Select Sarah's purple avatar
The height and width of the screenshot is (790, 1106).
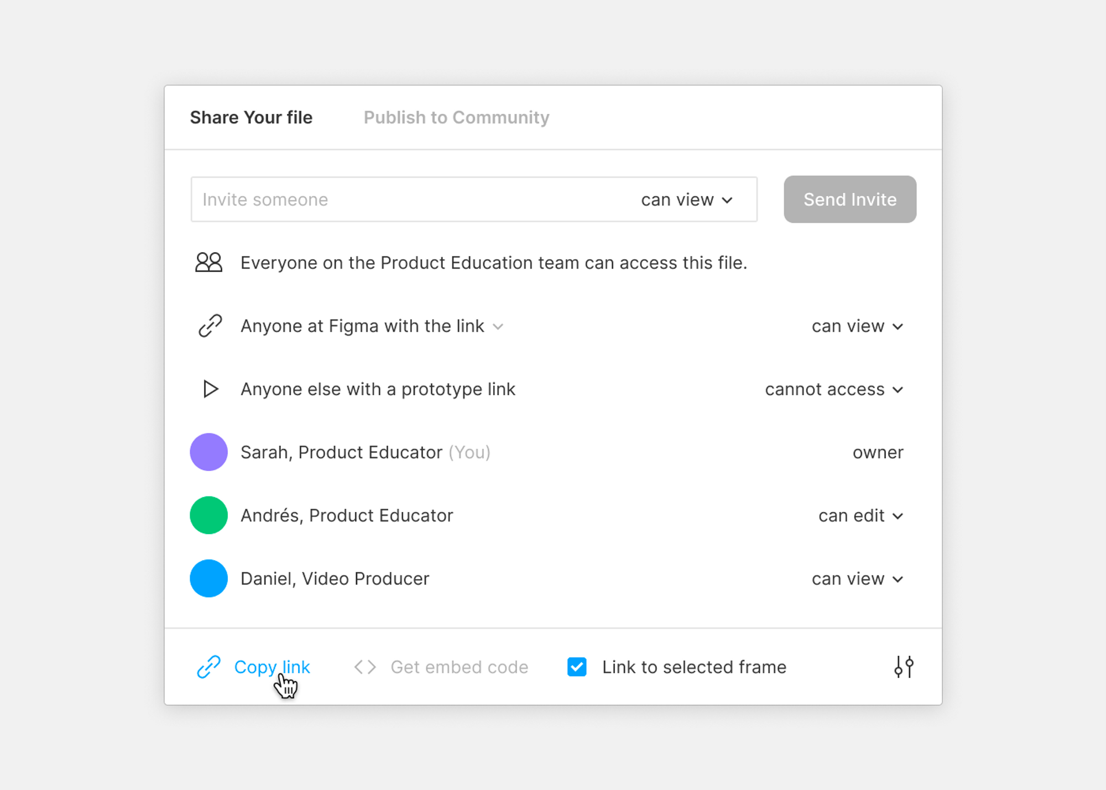(x=208, y=452)
